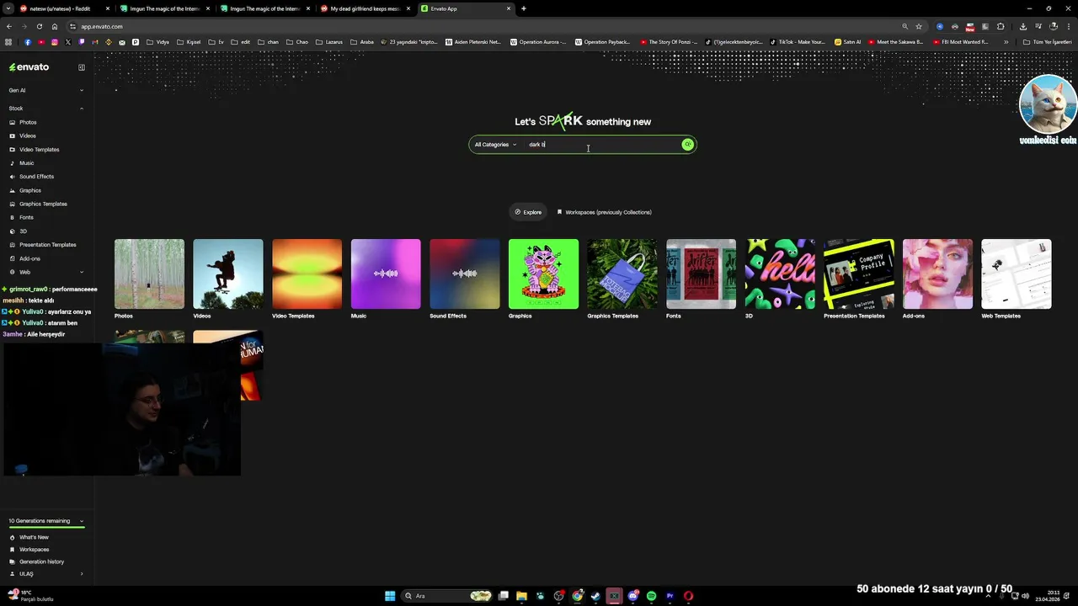Open the Photos category thumbnail
Viewport: 1078px width, 606px height.
click(149, 274)
